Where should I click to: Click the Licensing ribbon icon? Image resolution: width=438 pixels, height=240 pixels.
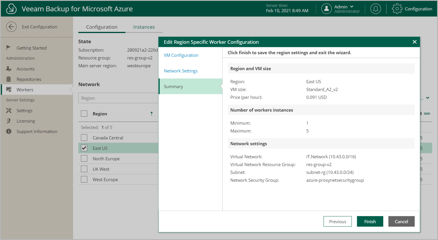tap(9, 121)
